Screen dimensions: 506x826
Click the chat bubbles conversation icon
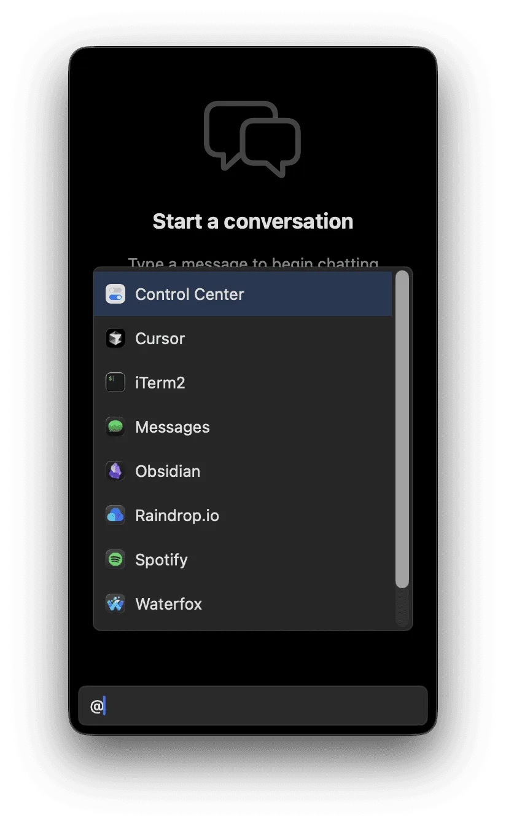click(x=252, y=139)
